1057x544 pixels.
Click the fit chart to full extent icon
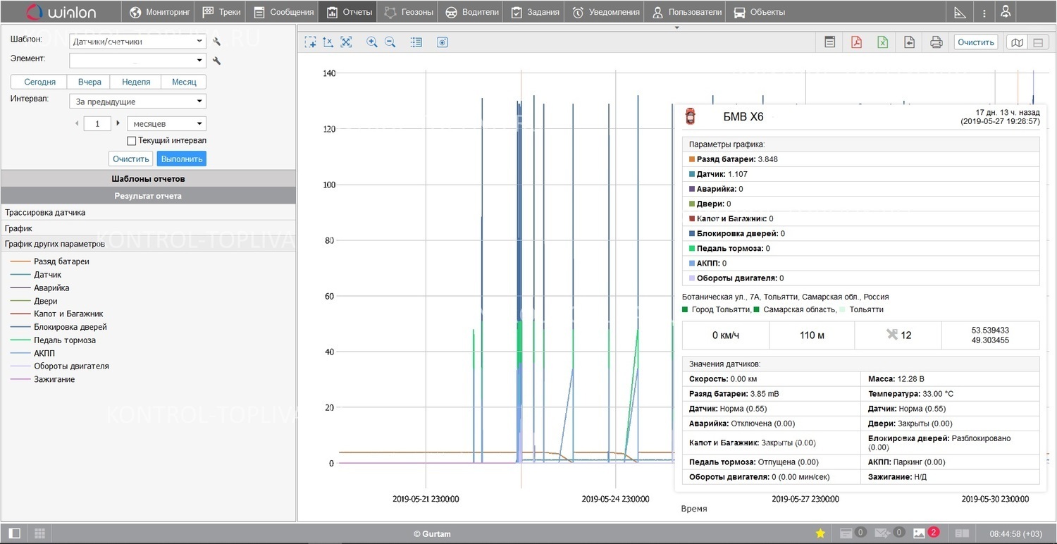point(346,42)
